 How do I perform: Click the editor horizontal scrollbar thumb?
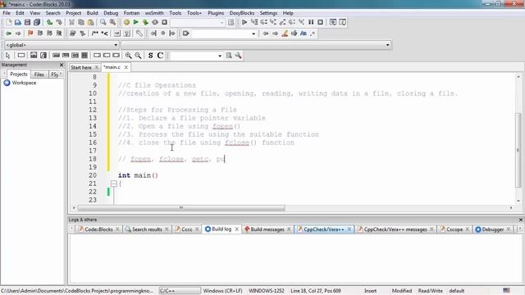pyautogui.click(x=181, y=208)
